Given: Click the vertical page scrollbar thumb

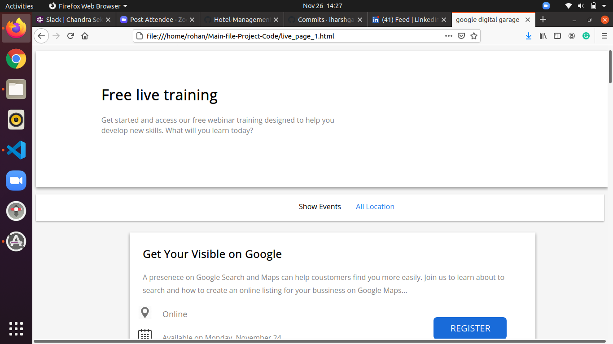Looking at the screenshot, I should point(610,67).
